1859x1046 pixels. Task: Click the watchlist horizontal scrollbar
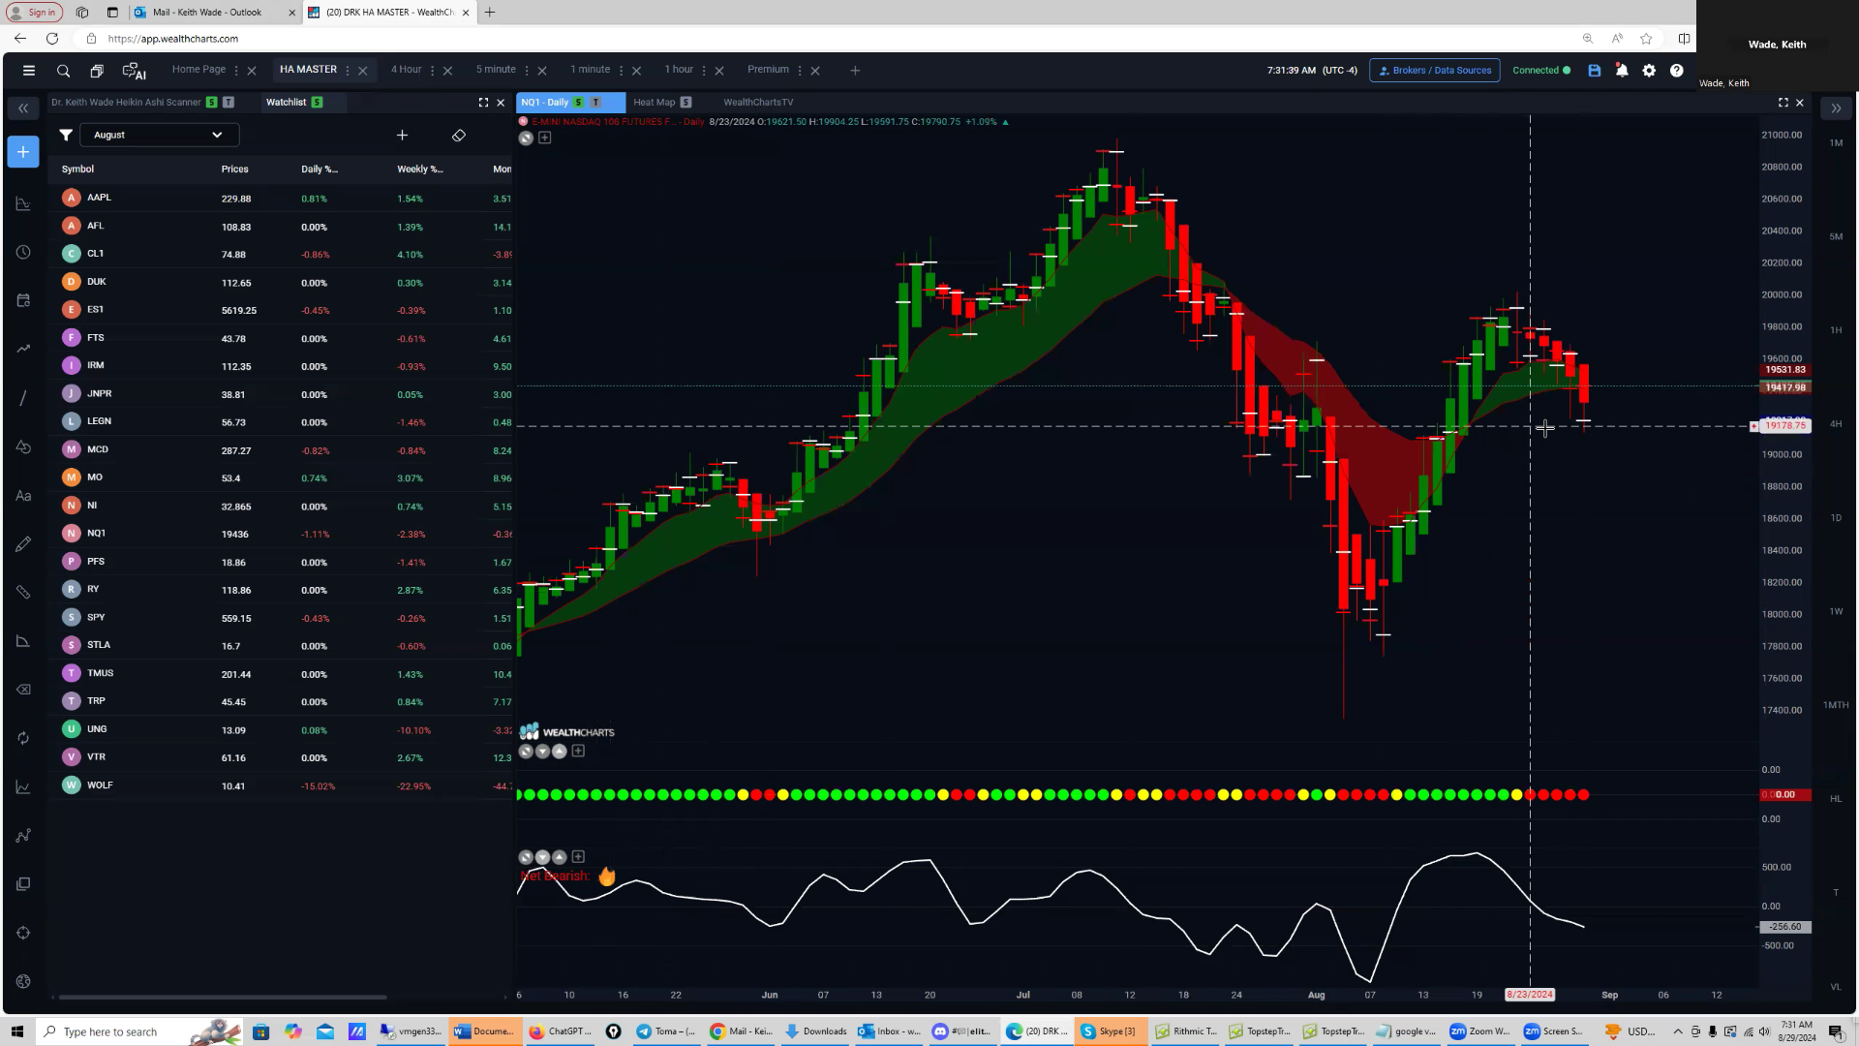click(223, 997)
